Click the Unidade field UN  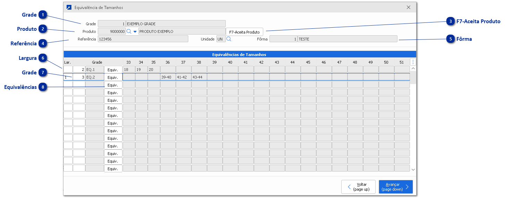(x=221, y=39)
